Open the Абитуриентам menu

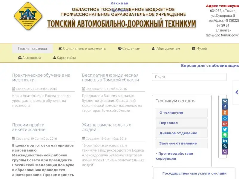tap(166, 49)
